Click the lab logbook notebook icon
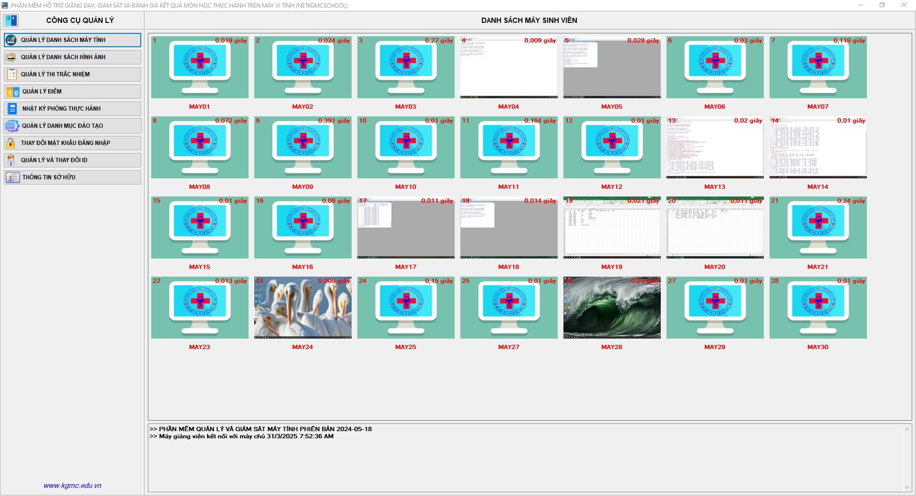The image size is (916, 496). [x=12, y=109]
